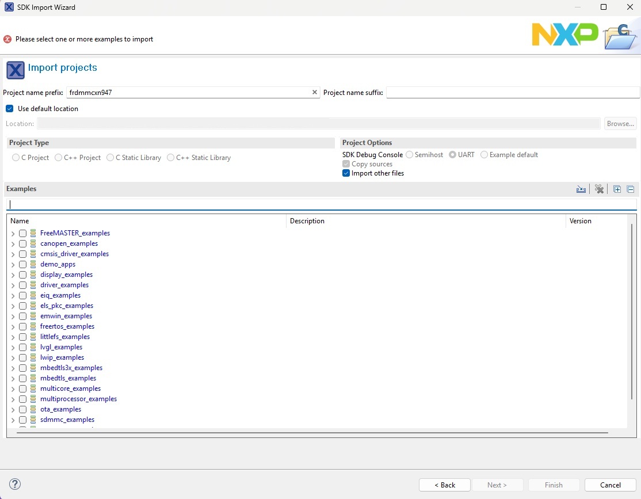Screen dimensions: 641x499
Task: Click the SDK Import Wizard title bar icon
Action: coord(7,7)
